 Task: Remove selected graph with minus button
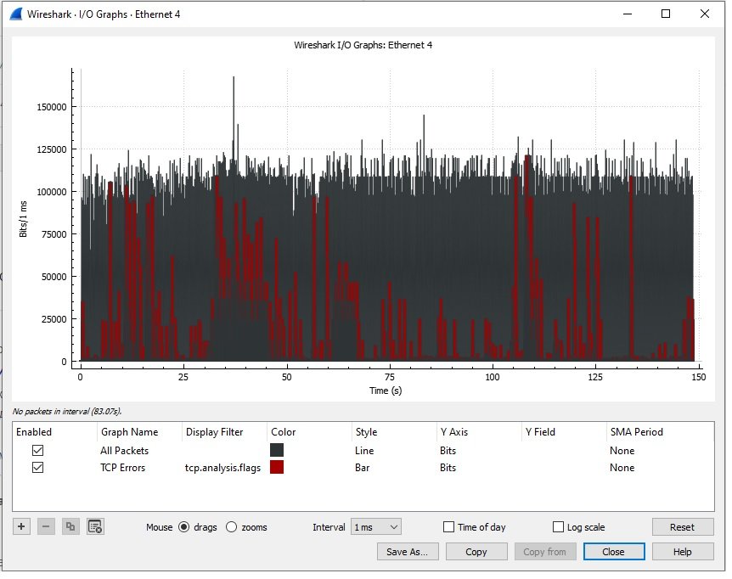[47, 527]
